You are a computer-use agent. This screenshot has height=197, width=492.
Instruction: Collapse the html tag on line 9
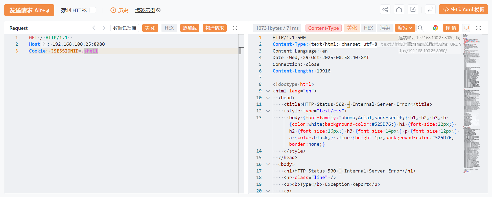tap(268, 91)
